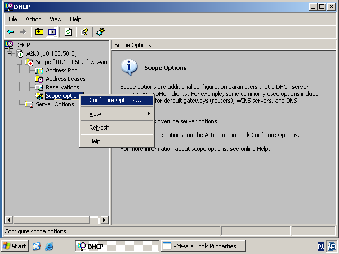This screenshot has width=339, height=254.
Task: Select the Address Leases node
Action: (x=65, y=79)
